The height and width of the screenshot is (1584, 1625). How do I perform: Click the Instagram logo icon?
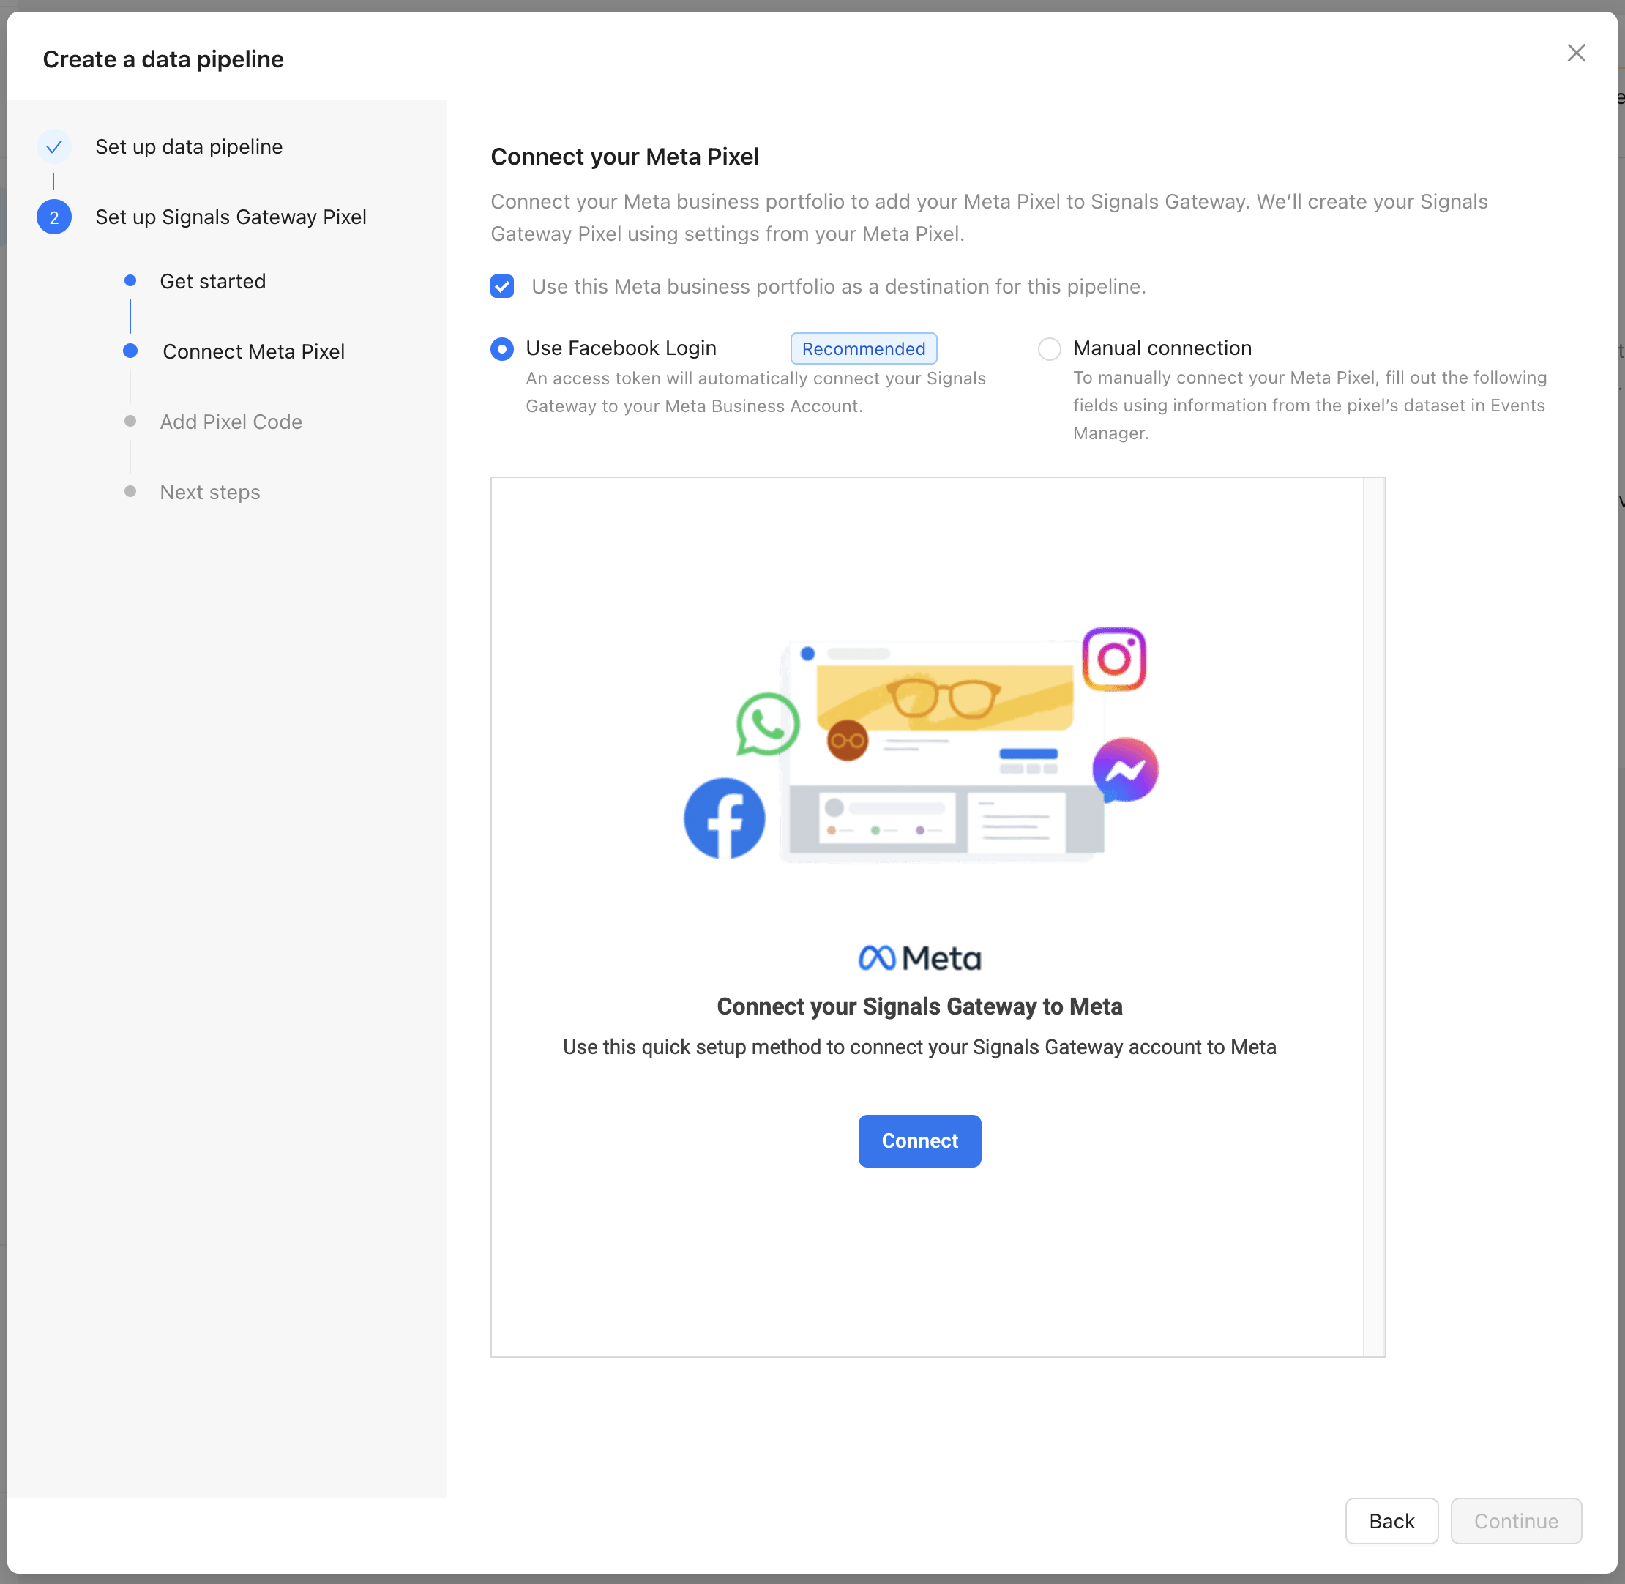point(1113,659)
